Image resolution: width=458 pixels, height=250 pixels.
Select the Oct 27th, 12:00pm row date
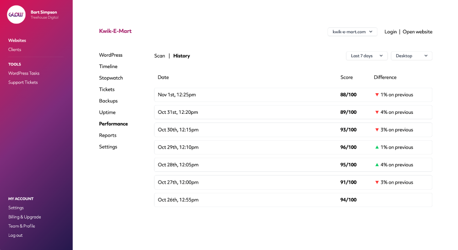178,182
